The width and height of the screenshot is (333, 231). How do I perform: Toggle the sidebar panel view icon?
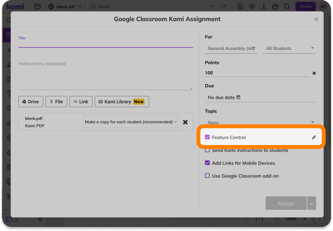pyautogui.click(x=8, y=220)
